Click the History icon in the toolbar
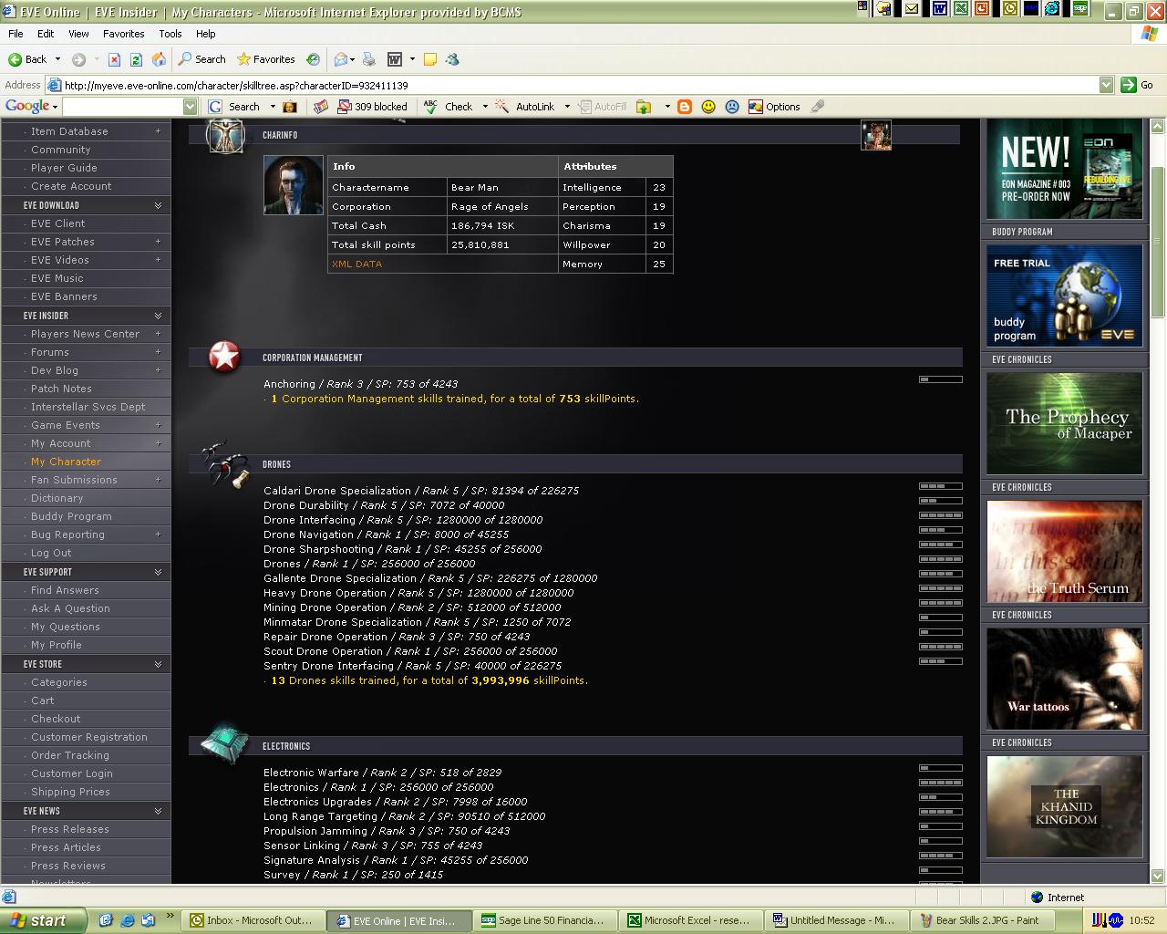 313,59
